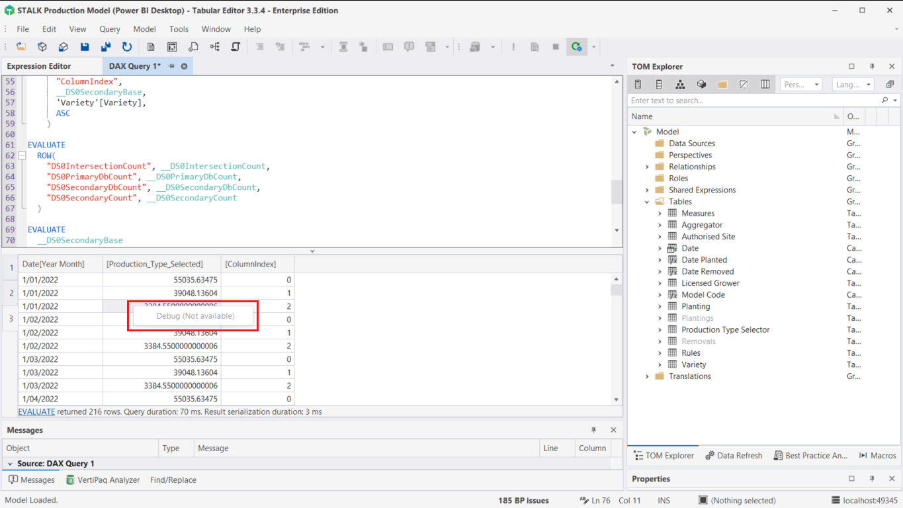Image resolution: width=903 pixels, height=508 pixels.
Task: Open the Pers... perspective dropdown
Action: point(800,84)
